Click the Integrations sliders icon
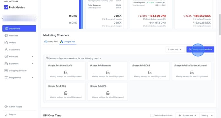 [6, 78]
